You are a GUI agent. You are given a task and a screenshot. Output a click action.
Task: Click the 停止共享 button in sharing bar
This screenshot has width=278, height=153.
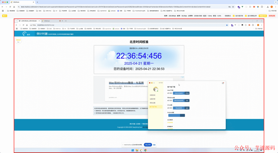(148, 145)
